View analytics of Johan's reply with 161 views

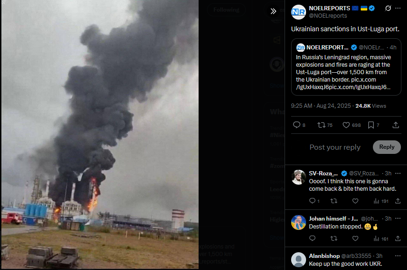pyautogui.click(x=381, y=239)
